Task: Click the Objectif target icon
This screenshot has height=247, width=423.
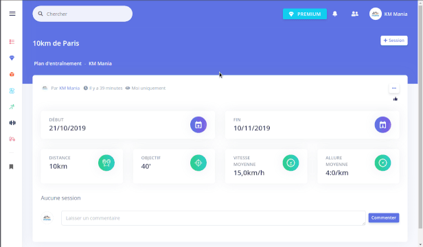Action: (198, 163)
